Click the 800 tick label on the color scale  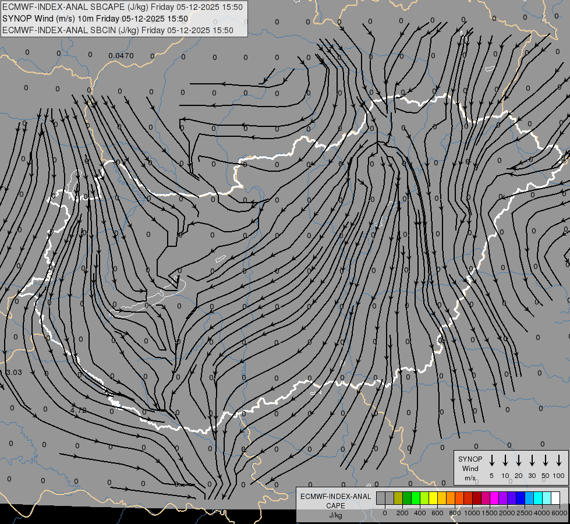(x=455, y=513)
